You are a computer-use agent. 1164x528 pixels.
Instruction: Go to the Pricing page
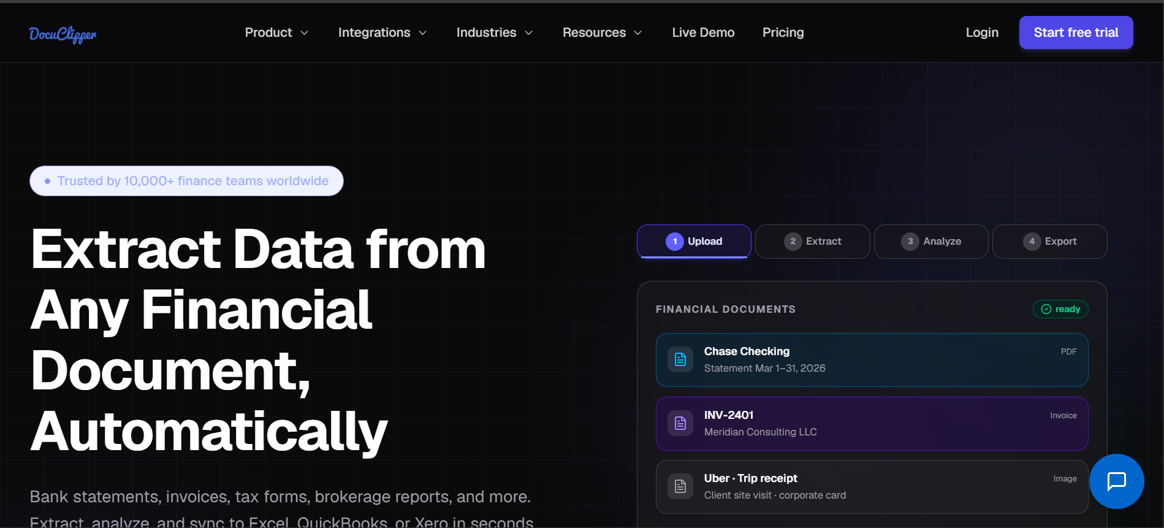[x=783, y=33]
